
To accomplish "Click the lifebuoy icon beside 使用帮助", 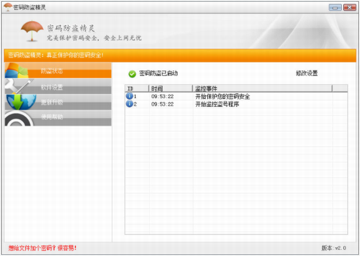I will coord(19,118).
